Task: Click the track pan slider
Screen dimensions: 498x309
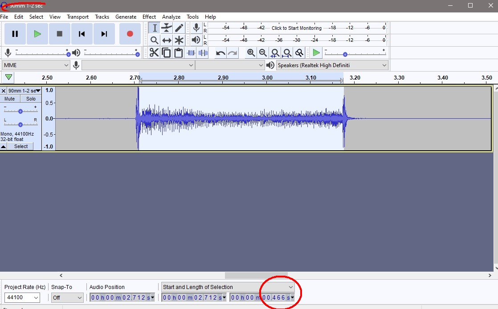Action: pos(20,124)
